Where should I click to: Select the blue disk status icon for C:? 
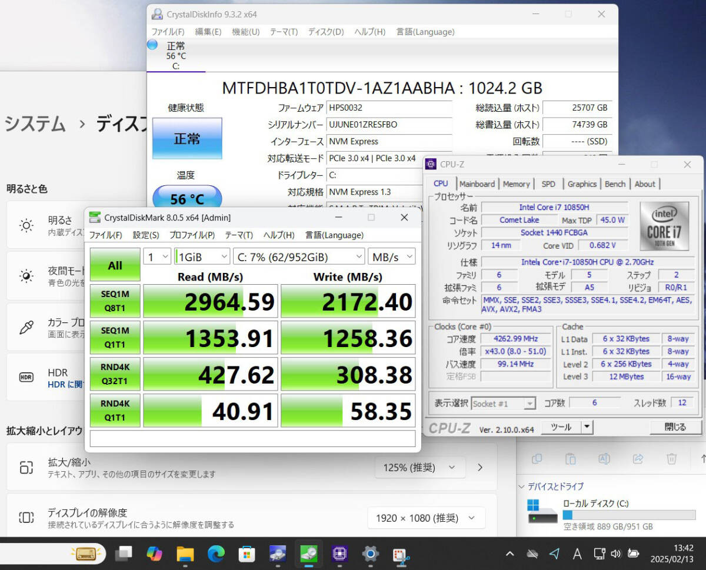[x=152, y=45]
